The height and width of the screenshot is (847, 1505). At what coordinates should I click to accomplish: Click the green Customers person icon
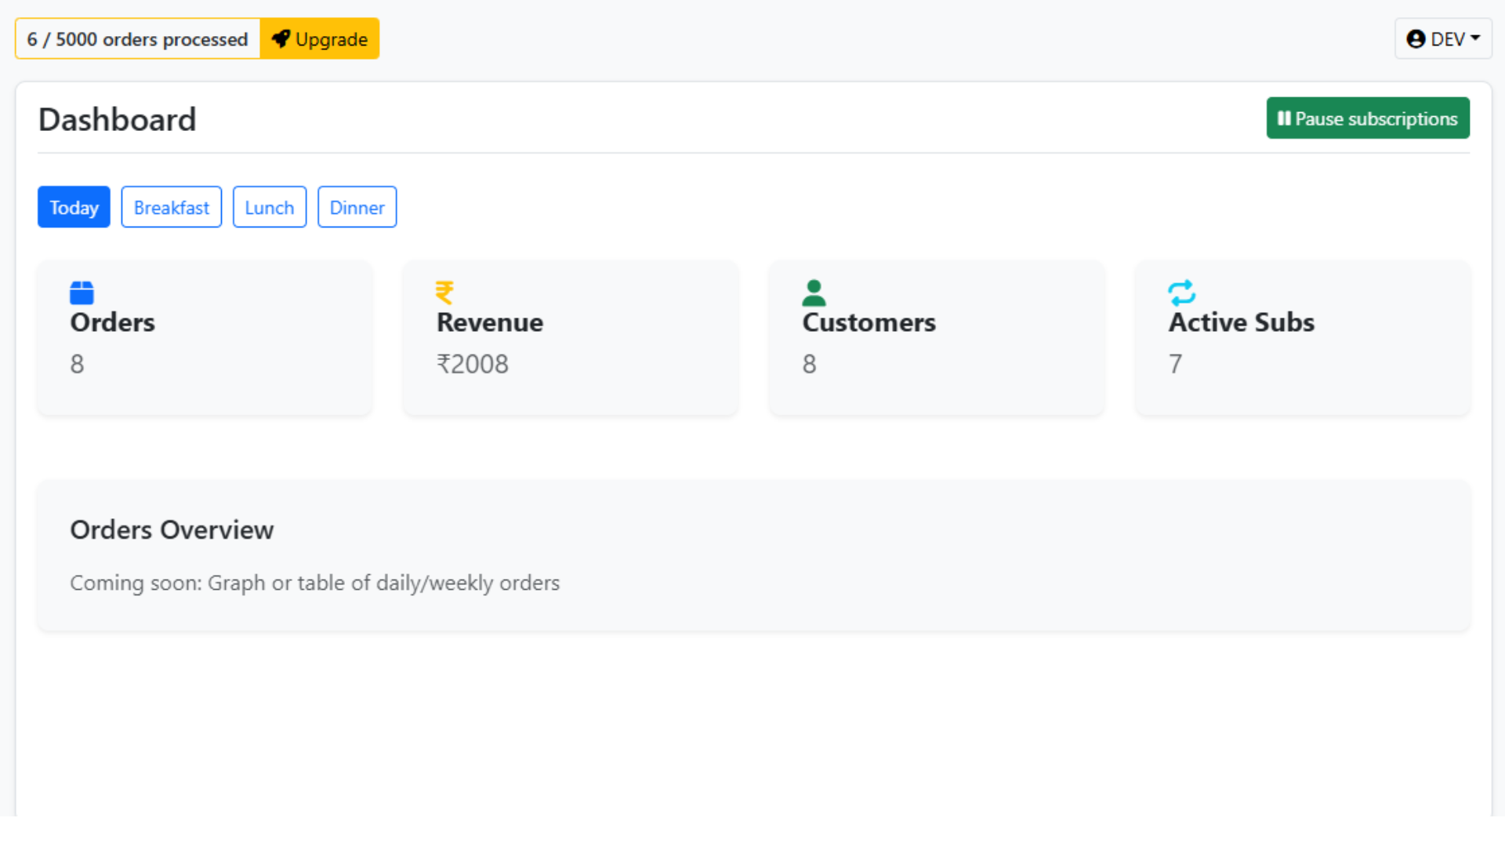pyautogui.click(x=814, y=293)
